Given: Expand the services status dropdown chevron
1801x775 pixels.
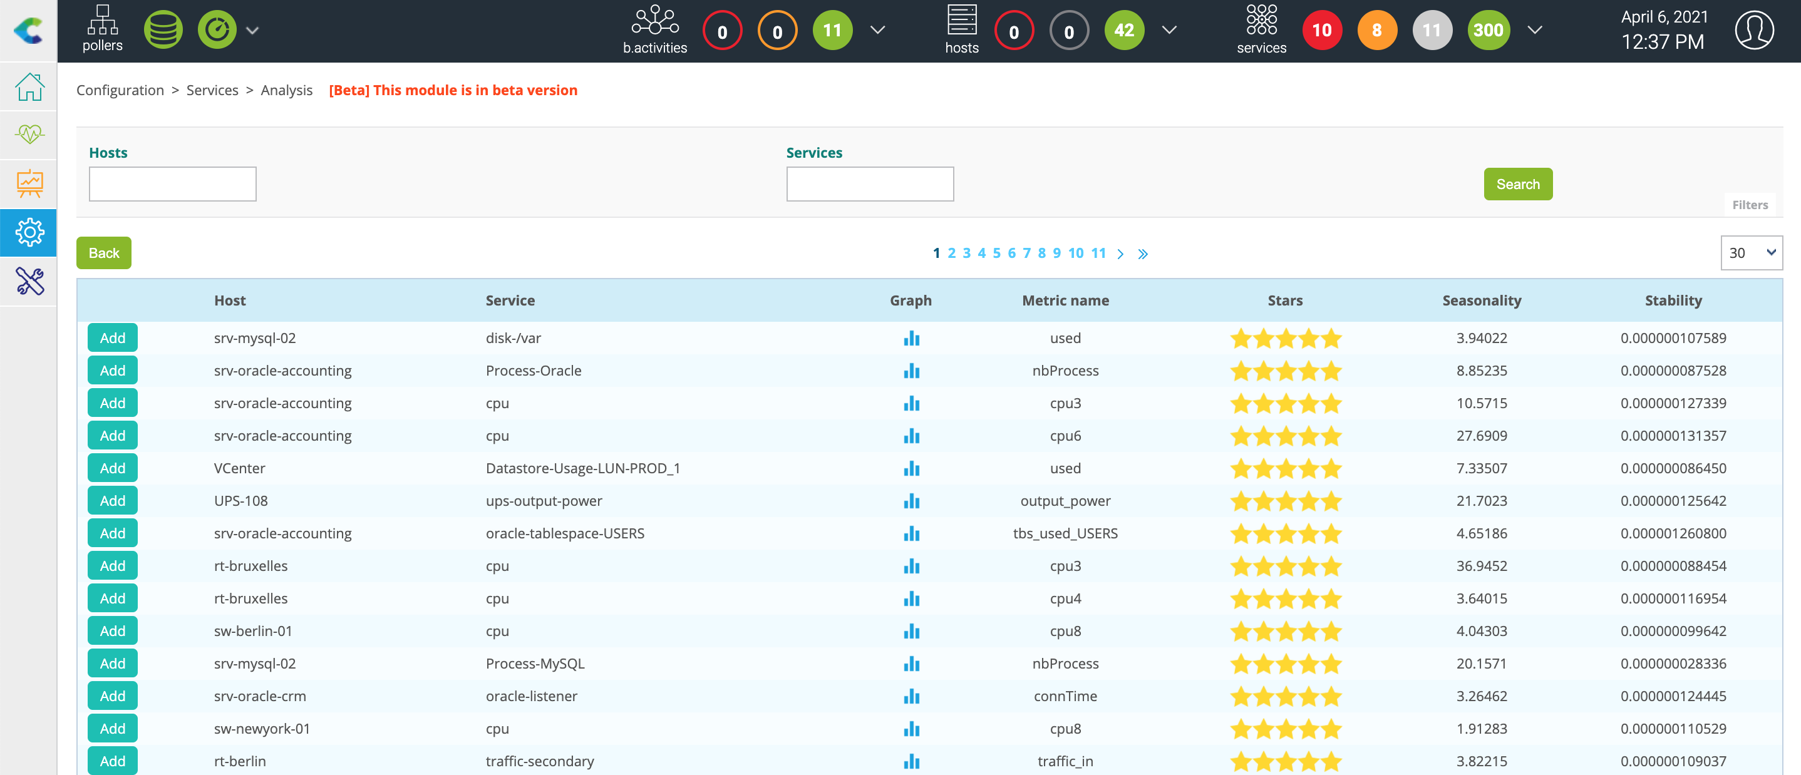Looking at the screenshot, I should pyautogui.click(x=1534, y=30).
